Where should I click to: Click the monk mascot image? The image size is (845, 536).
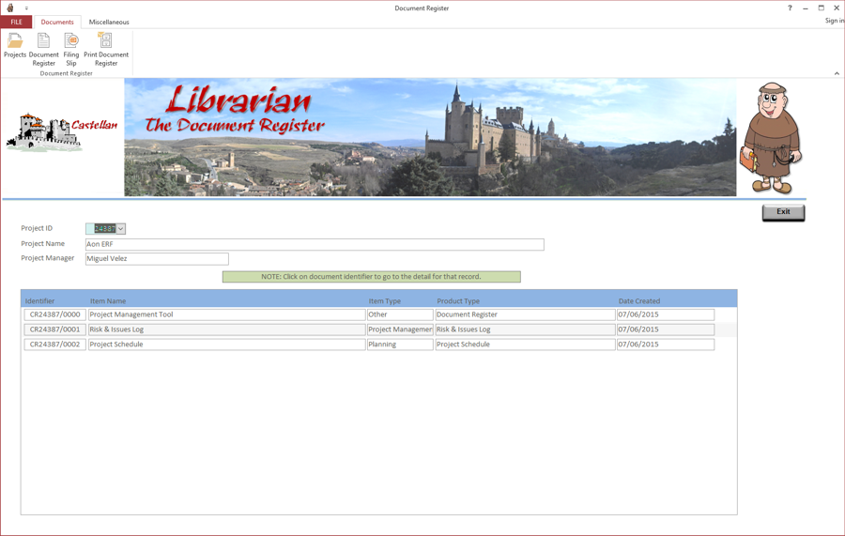tap(772, 138)
